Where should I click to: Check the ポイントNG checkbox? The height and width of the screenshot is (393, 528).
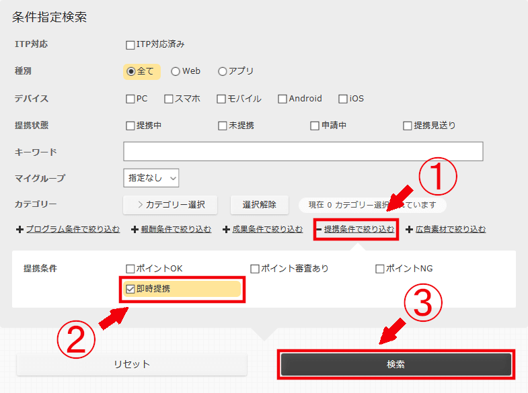pos(379,269)
